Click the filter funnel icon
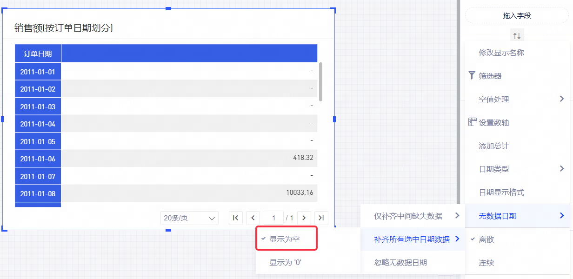The height and width of the screenshot is (279, 573). click(472, 75)
